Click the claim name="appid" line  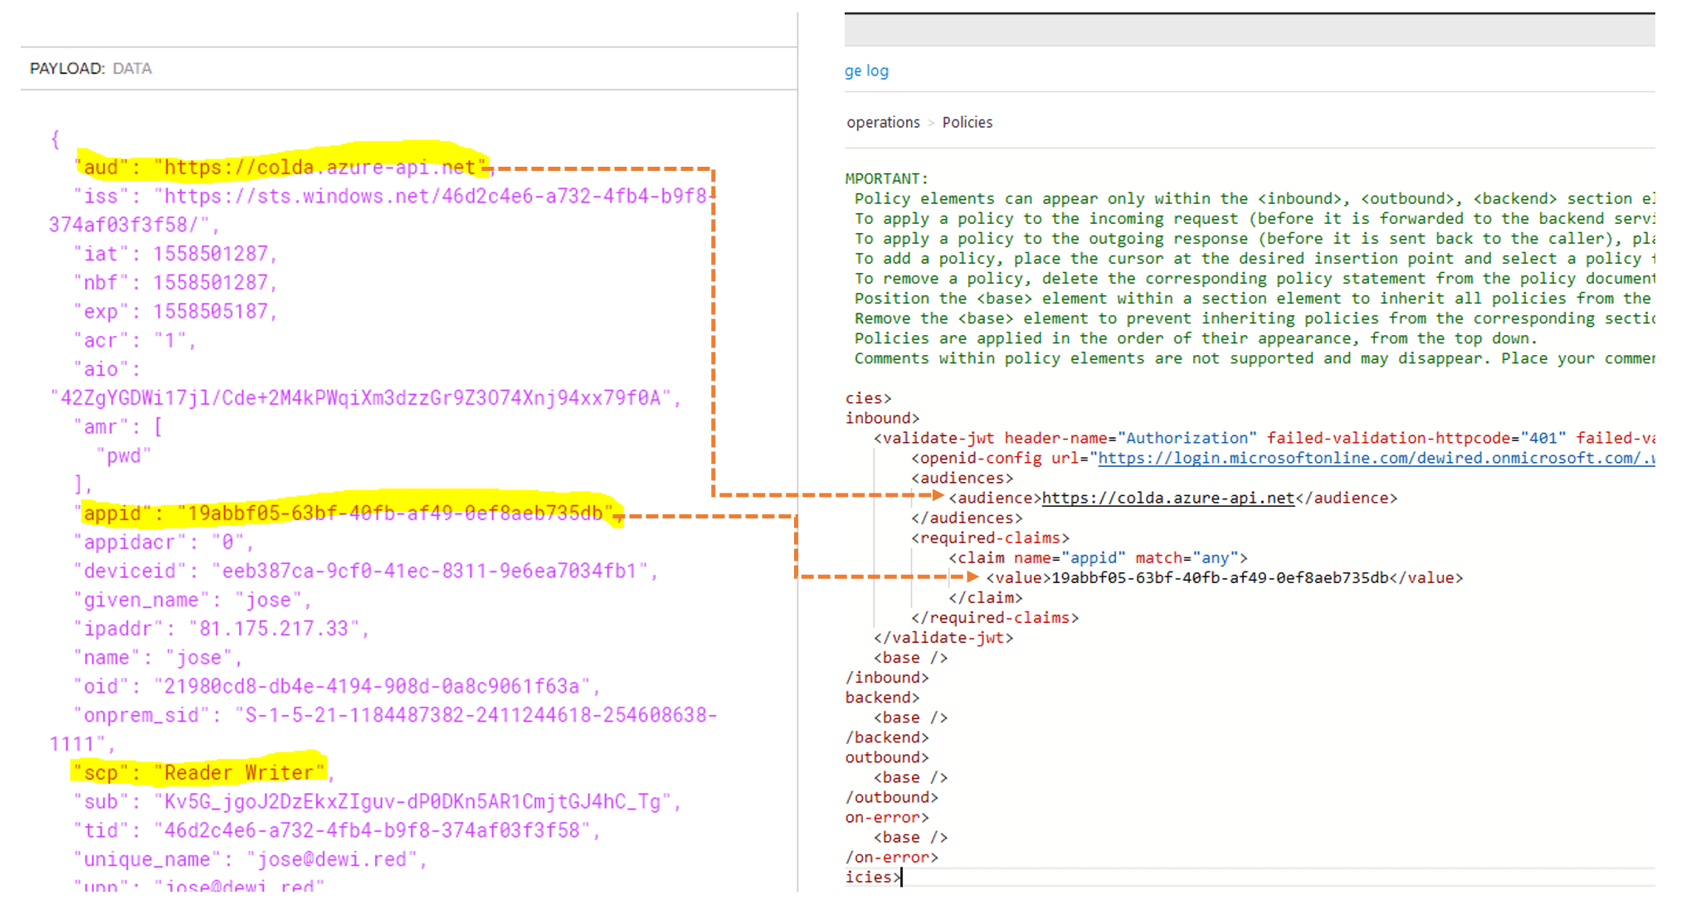click(1097, 557)
